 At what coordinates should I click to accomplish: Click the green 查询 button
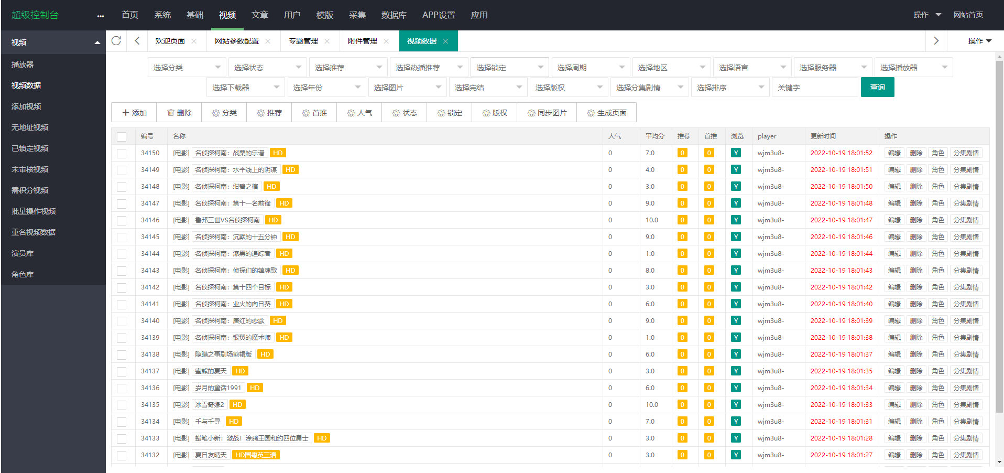(x=878, y=87)
